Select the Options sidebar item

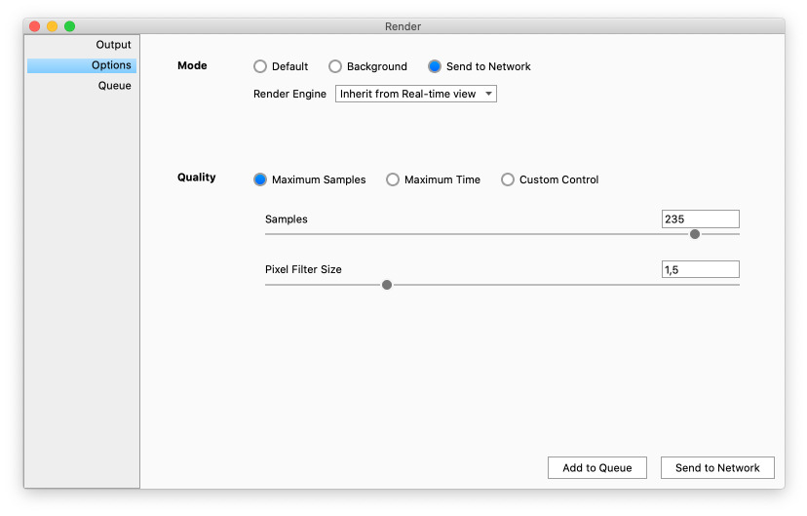(111, 65)
